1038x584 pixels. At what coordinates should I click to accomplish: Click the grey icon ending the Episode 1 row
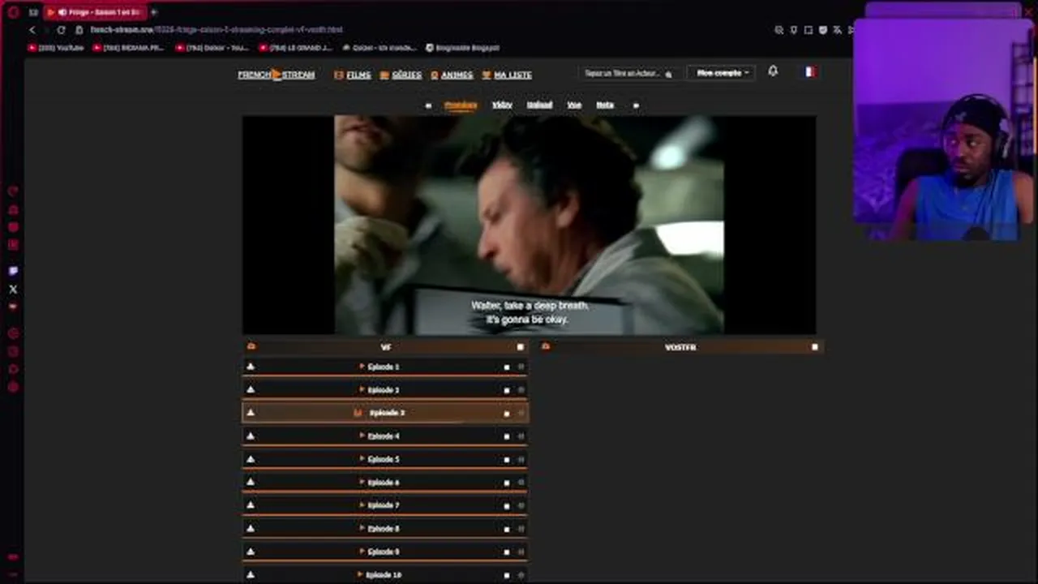[521, 367]
